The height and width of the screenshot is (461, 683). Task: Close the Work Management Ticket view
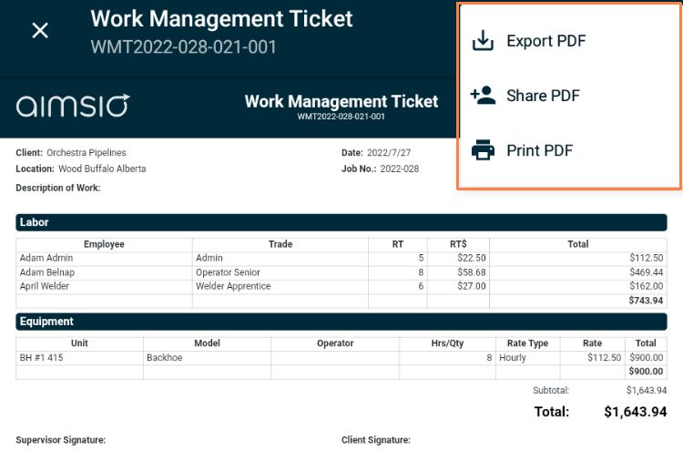[x=40, y=30]
